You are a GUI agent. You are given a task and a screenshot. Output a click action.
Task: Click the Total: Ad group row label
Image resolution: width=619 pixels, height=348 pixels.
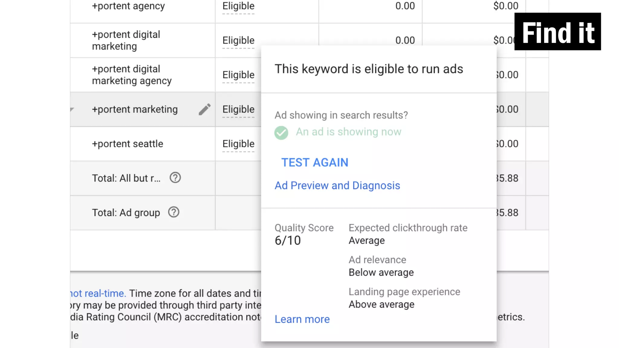(x=126, y=213)
